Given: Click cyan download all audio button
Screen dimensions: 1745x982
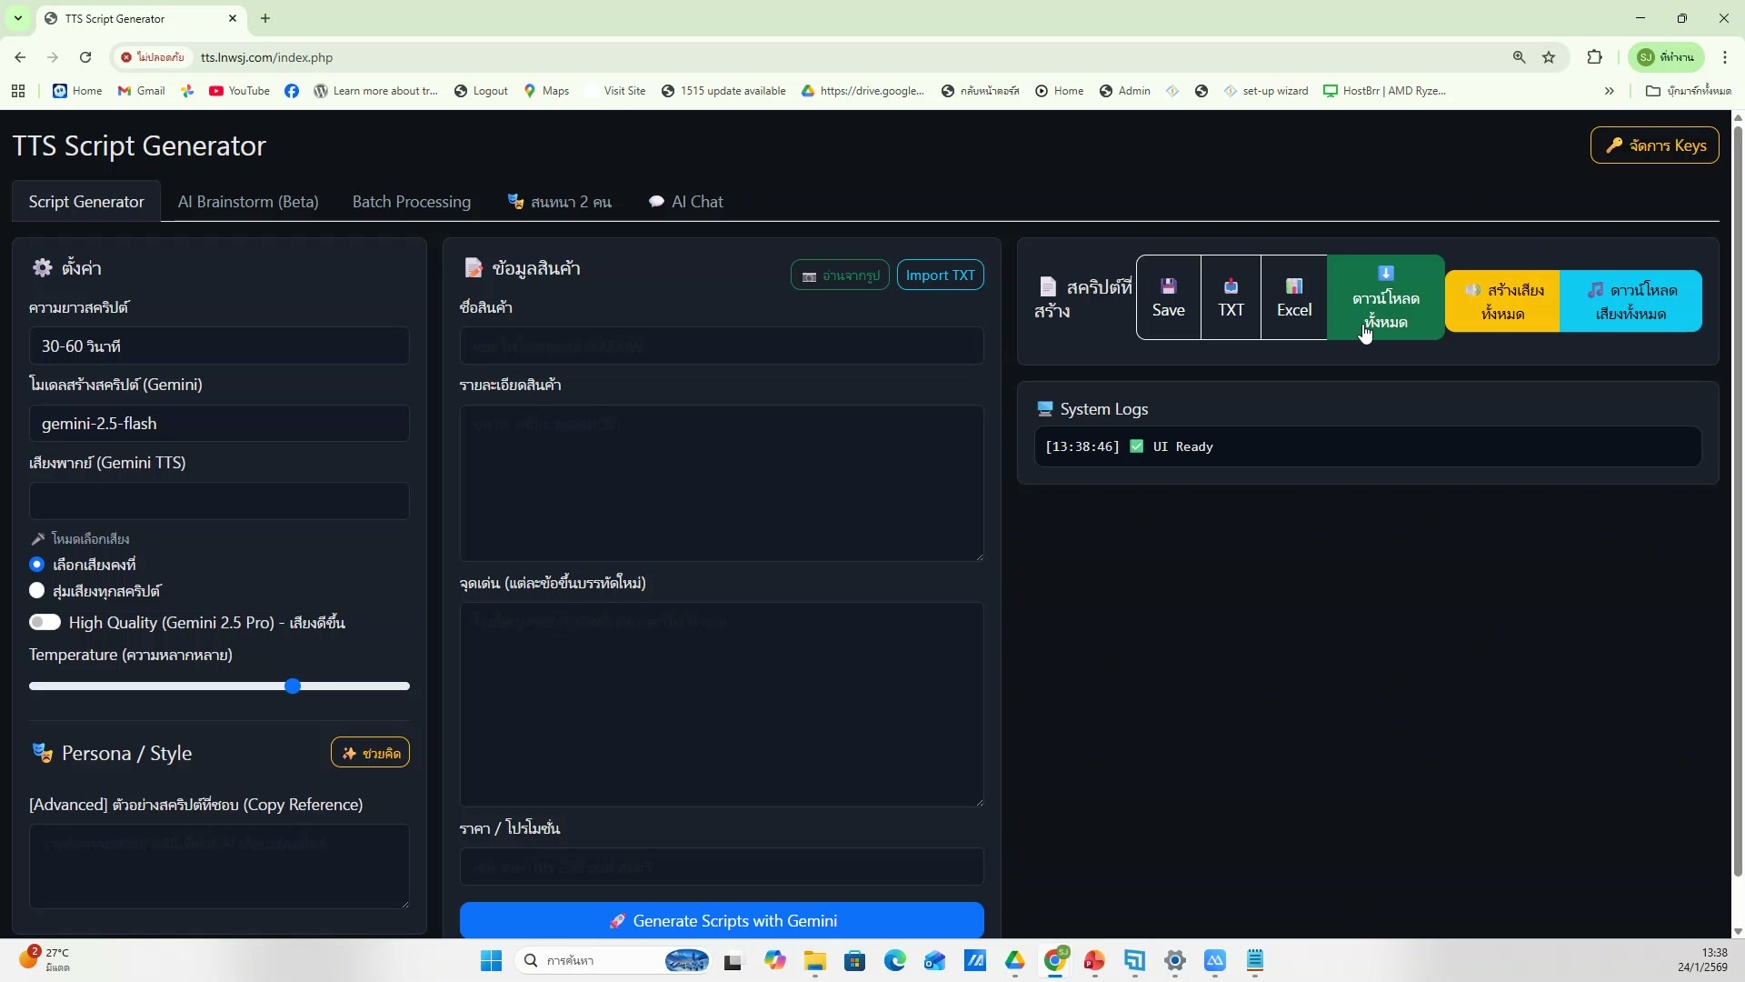Looking at the screenshot, I should (1630, 302).
